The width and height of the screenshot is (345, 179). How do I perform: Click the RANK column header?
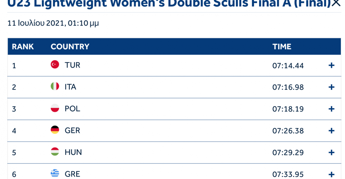click(23, 47)
